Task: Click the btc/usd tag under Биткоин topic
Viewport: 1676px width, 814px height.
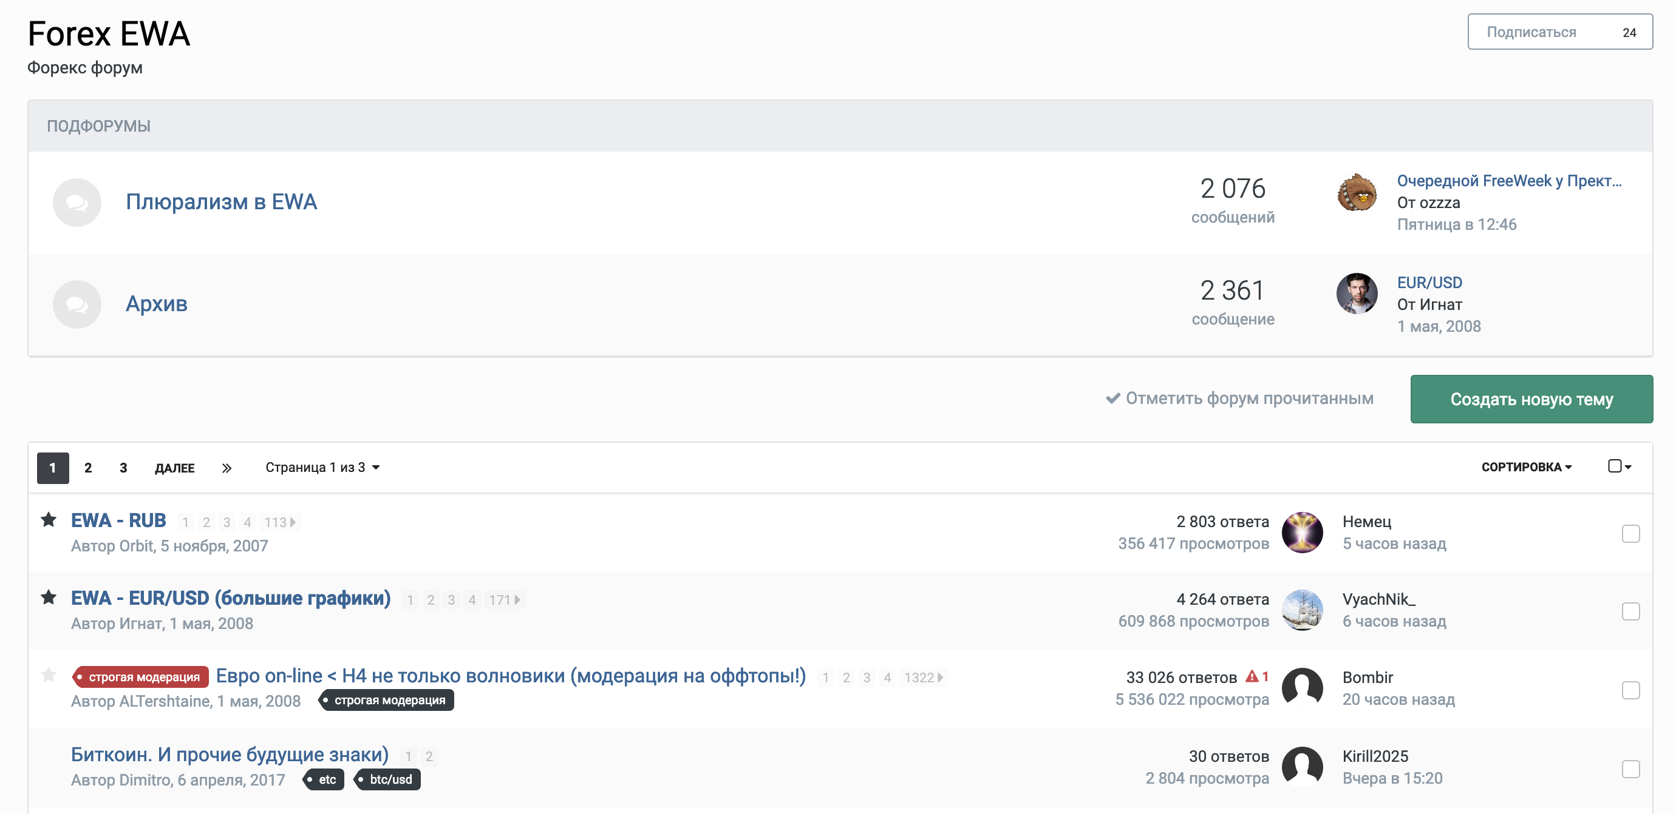Action: [x=388, y=779]
